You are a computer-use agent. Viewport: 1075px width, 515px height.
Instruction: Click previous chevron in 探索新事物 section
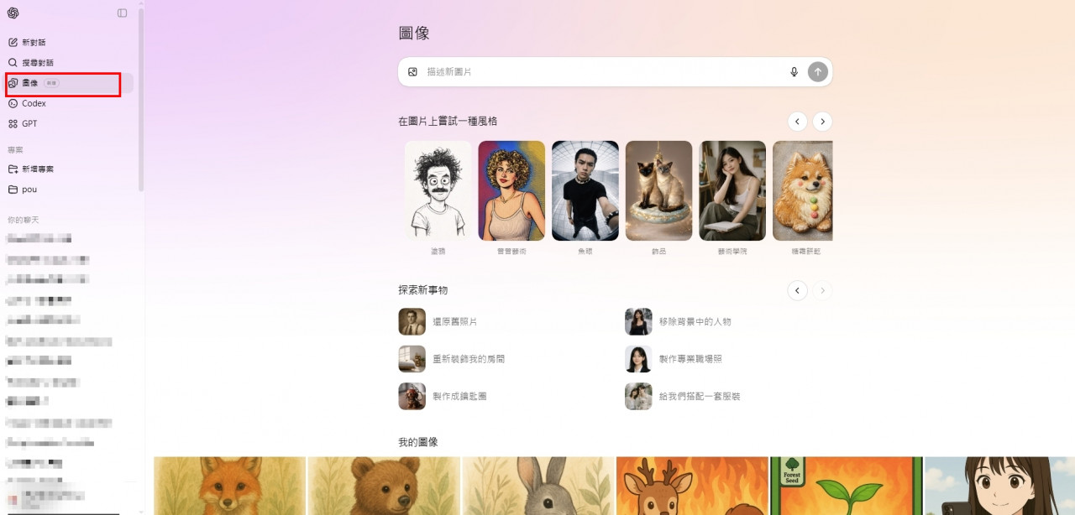[797, 290]
